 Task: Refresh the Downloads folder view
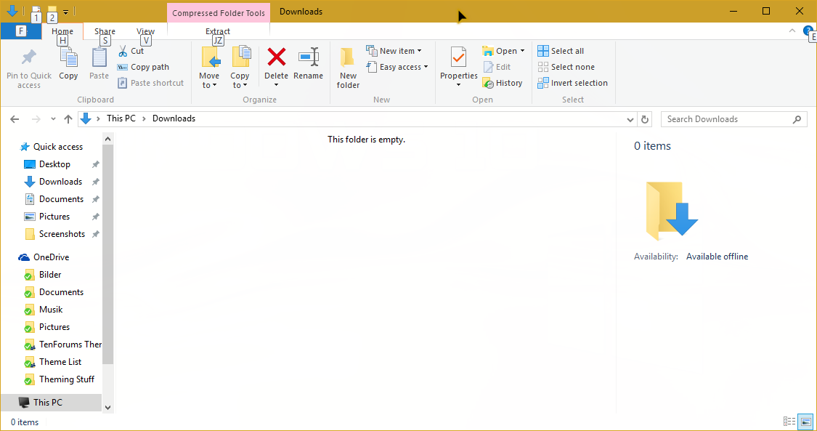(x=645, y=118)
